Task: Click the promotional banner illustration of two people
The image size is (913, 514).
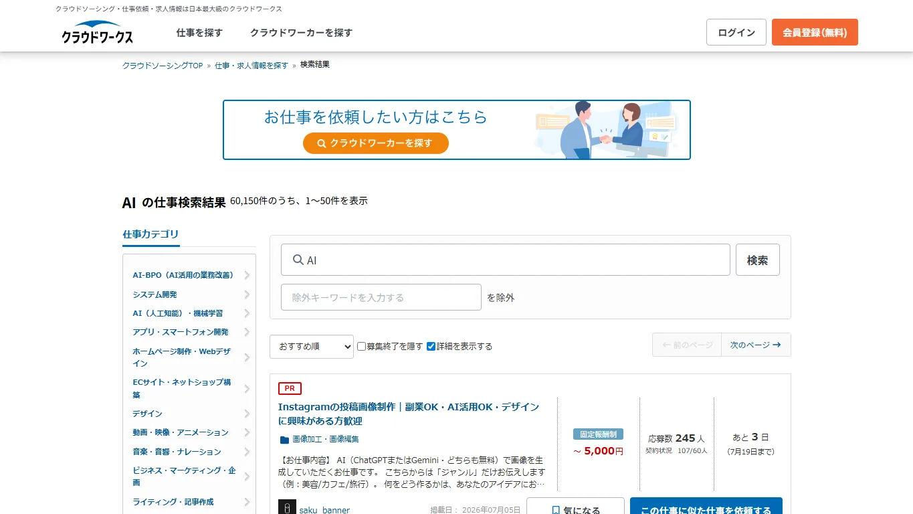Action: (x=607, y=130)
